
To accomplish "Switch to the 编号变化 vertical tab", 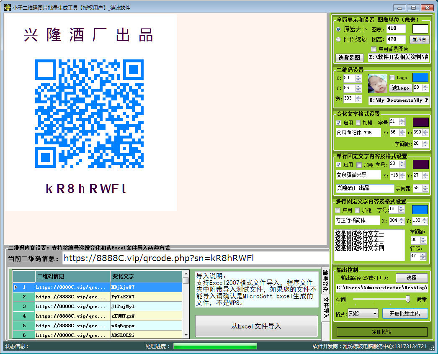I will 325,281.
